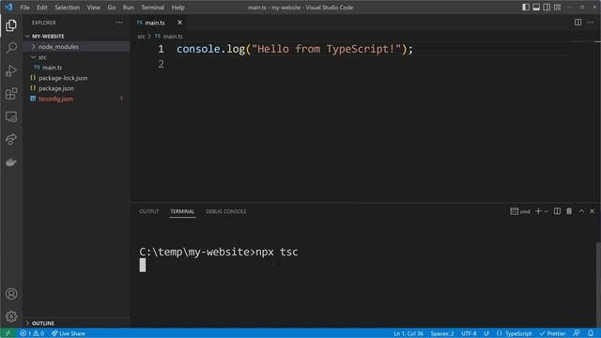Screen dimensions: 601x338
Task: Click main.ts in the breadcrumb
Action: [173, 37]
